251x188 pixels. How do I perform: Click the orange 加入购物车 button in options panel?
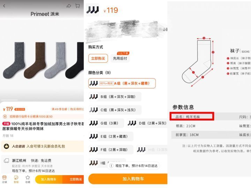tap(128, 179)
